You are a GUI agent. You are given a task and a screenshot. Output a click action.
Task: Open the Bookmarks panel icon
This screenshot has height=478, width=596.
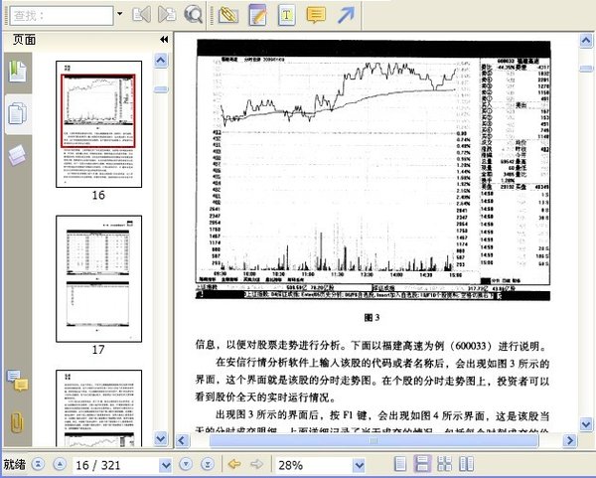[x=18, y=72]
